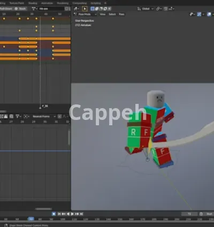Switch to the Shading workspace tab
214x227 pixels.
(33, 3)
